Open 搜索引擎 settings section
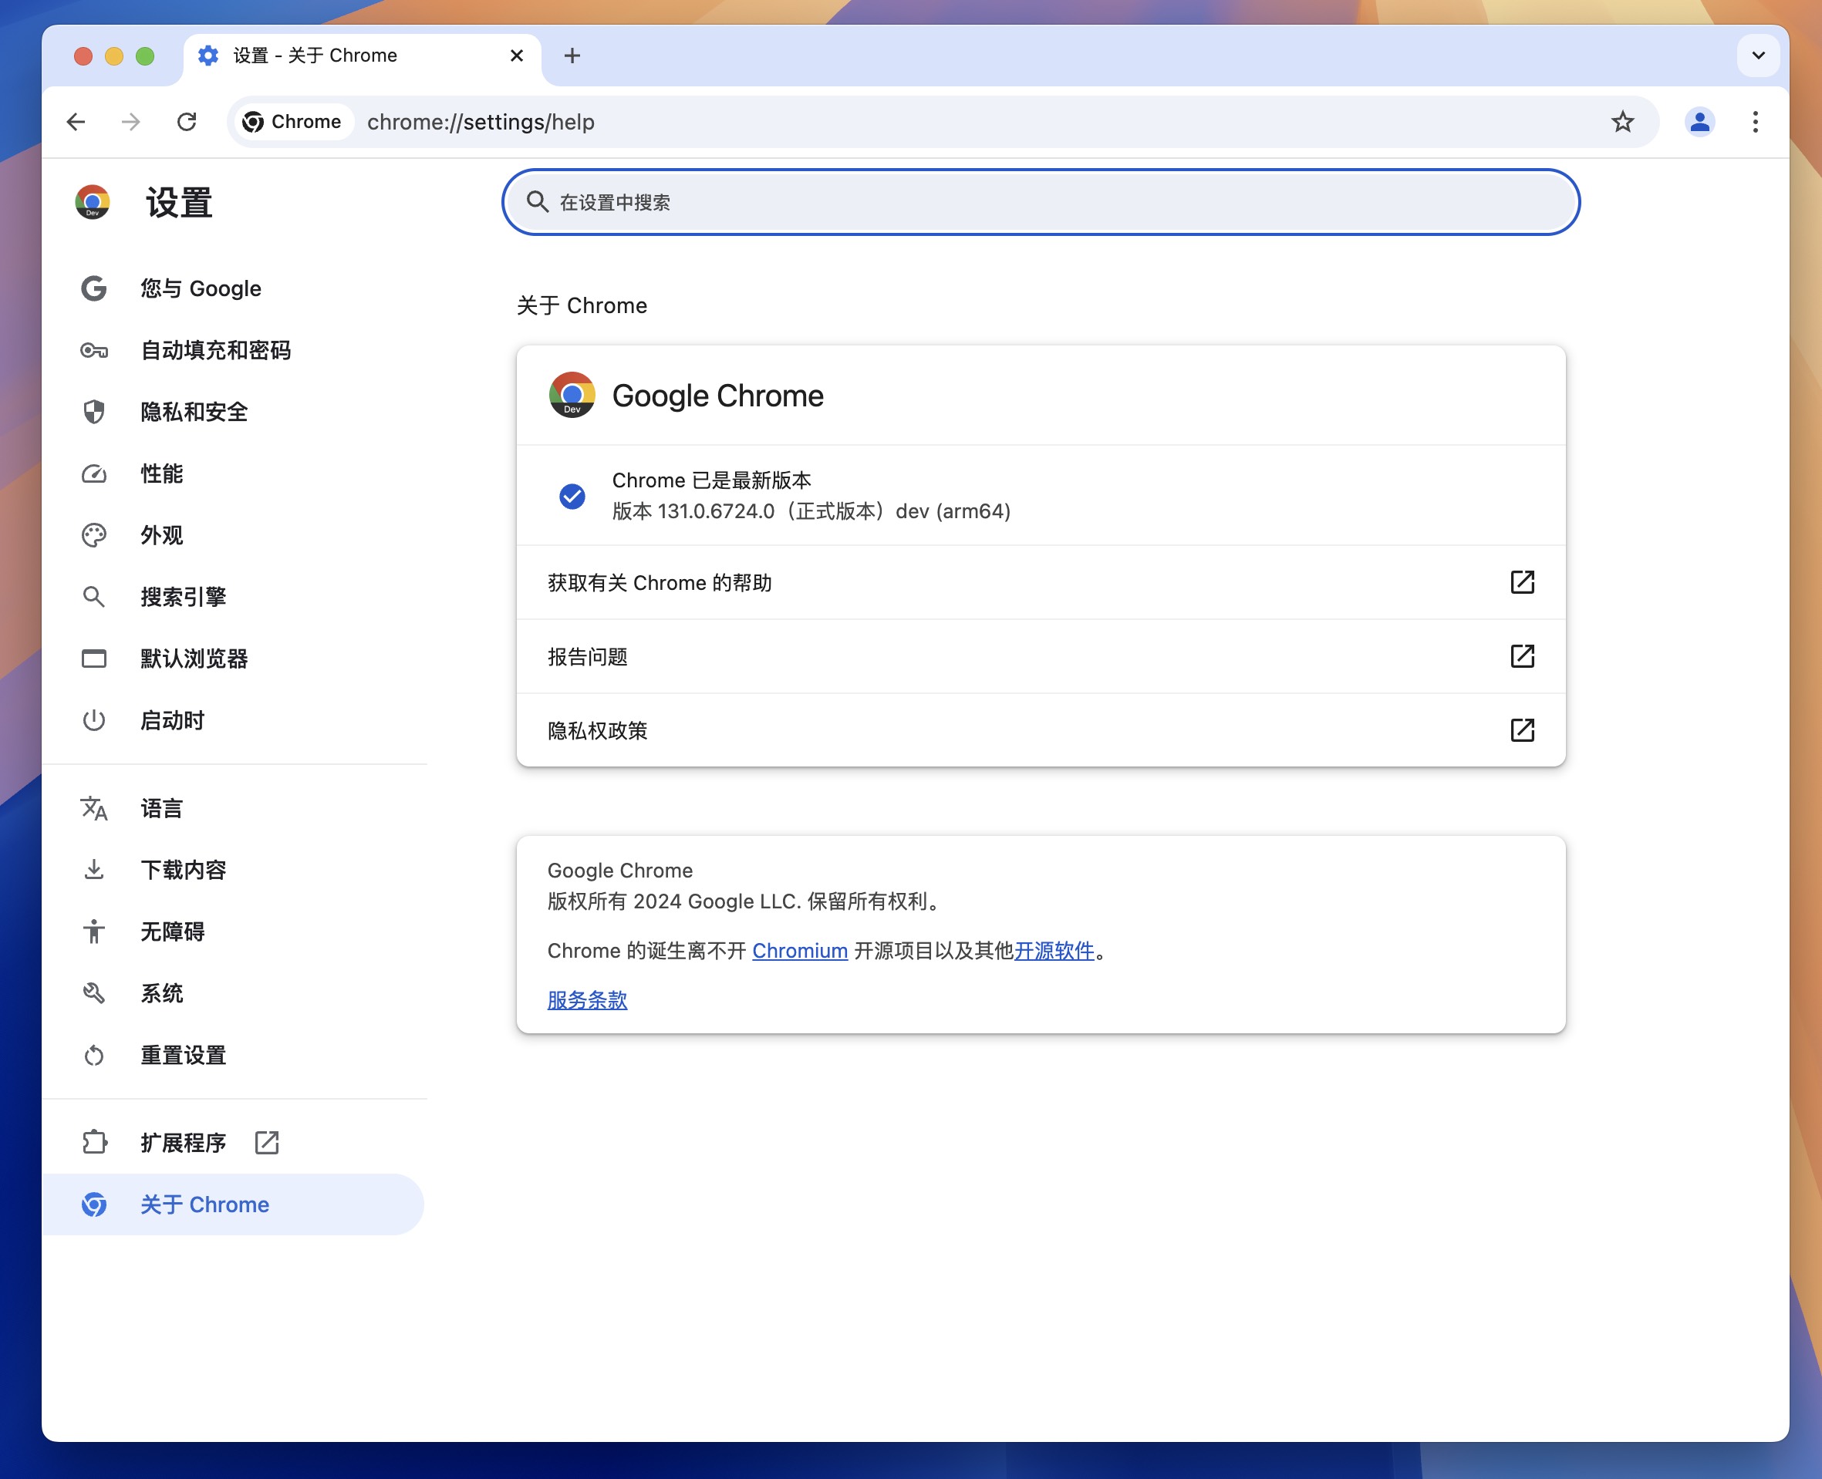1822x1479 pixels. click(x=234, y=597)
